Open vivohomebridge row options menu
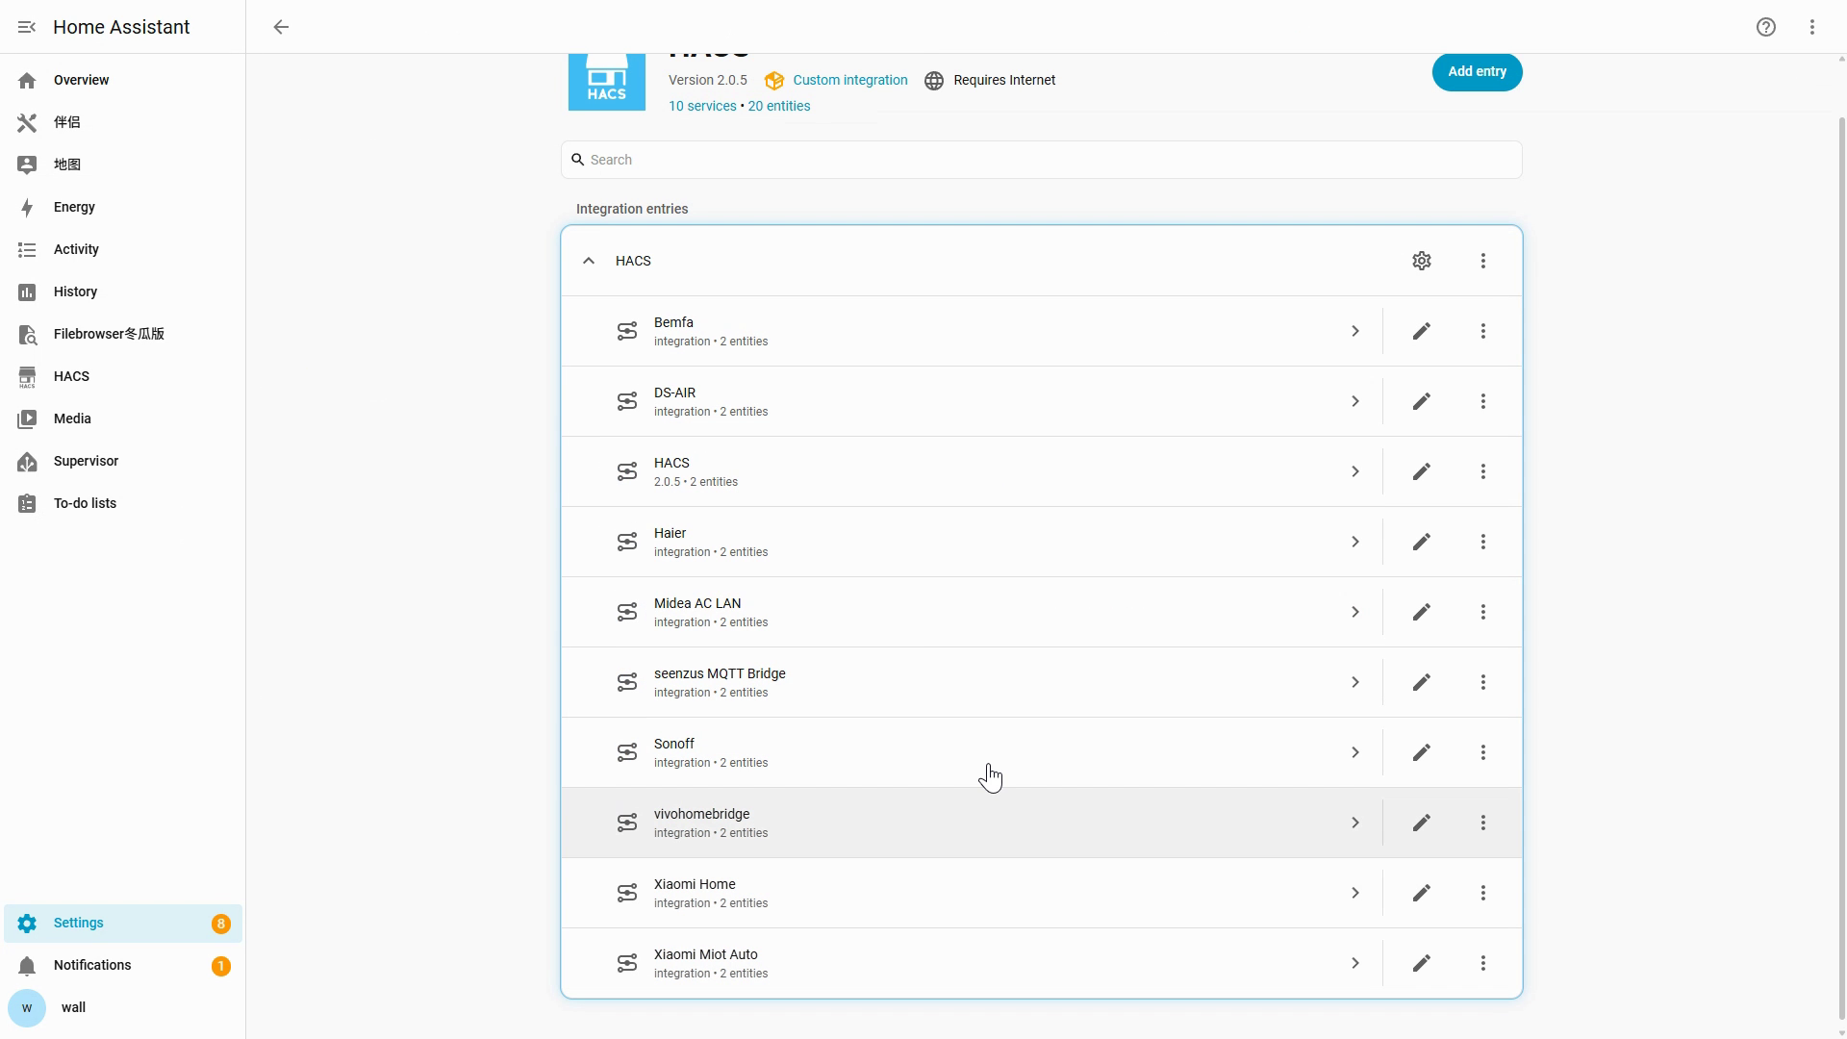 tap(1483, 823)
